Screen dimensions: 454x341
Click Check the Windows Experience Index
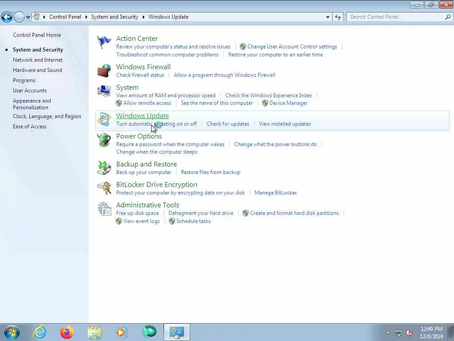coord(268,95)
